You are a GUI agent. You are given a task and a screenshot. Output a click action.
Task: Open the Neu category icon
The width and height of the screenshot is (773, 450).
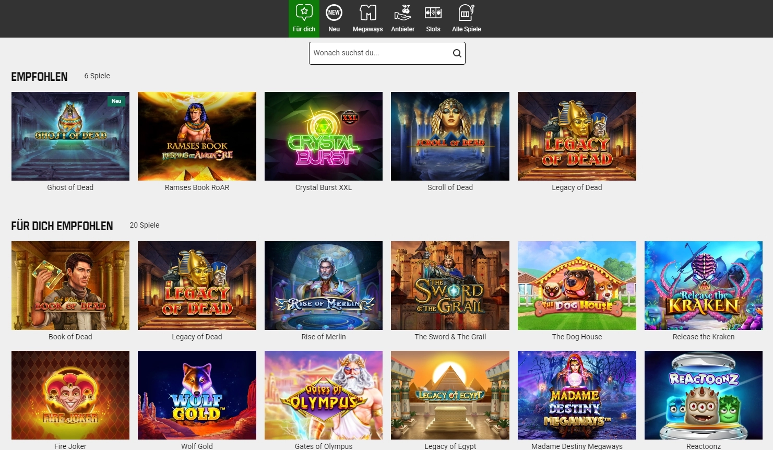point(334,11)
